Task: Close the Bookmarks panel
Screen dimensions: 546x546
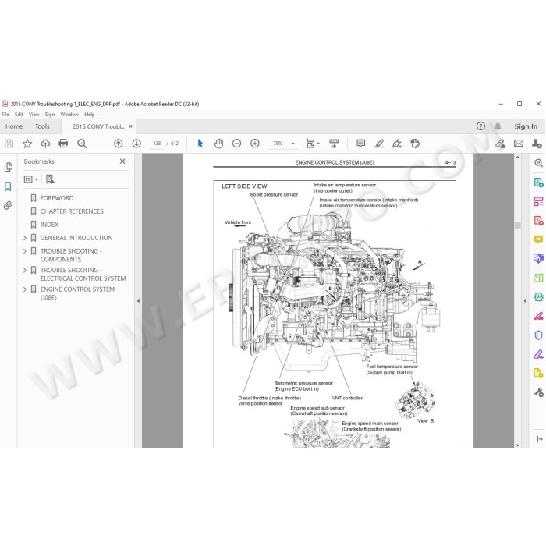Action: point(122,161)
